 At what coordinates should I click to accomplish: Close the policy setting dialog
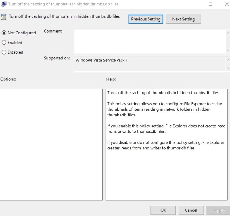227,4
